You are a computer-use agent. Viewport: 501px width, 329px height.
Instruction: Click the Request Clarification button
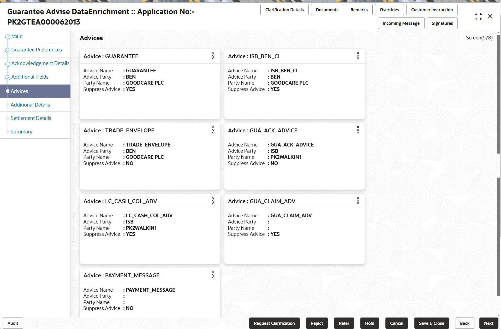pyautogui.click(x=274, y=323)
